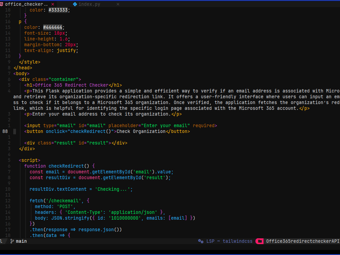Click the resultDiv.textContent 'Checking...' line

click(x=81, y=189)
